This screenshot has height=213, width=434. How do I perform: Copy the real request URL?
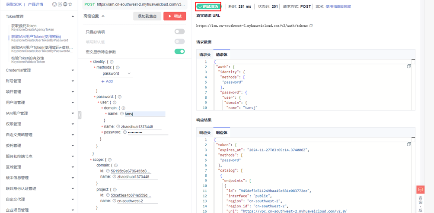point(311,26)
